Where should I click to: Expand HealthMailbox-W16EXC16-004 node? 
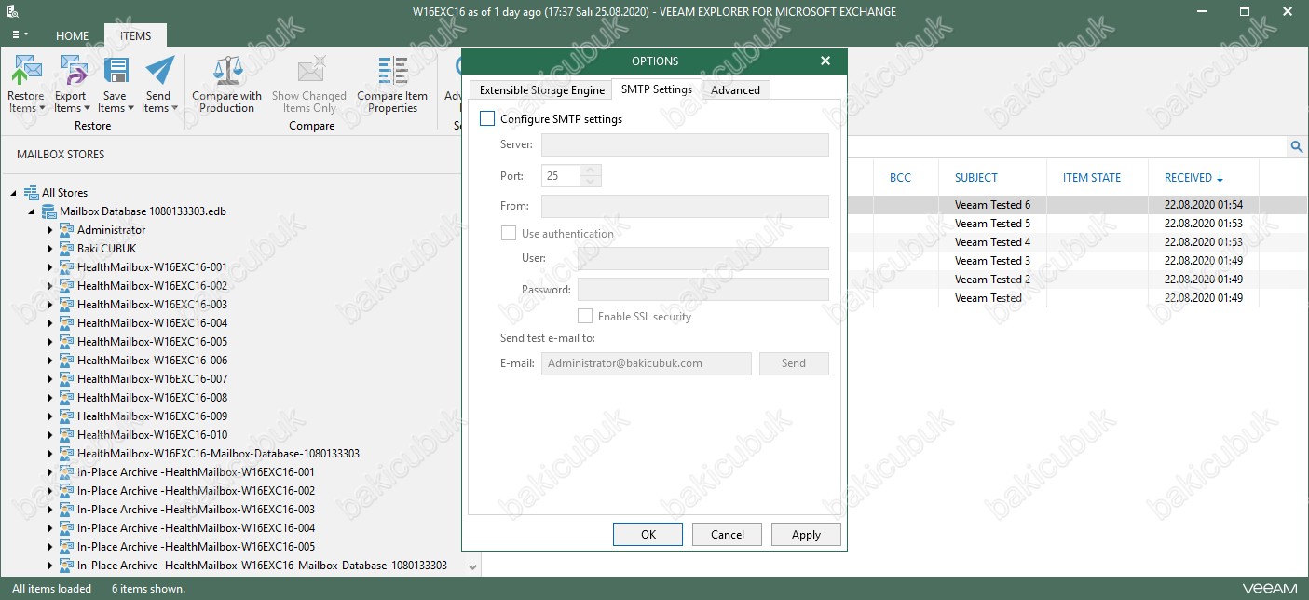point(50,323)
